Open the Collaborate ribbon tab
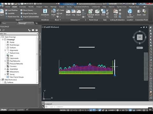Screen dimensions: 153x114 point(96,7)
